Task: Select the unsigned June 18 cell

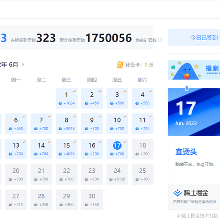Action: (143, 149)
